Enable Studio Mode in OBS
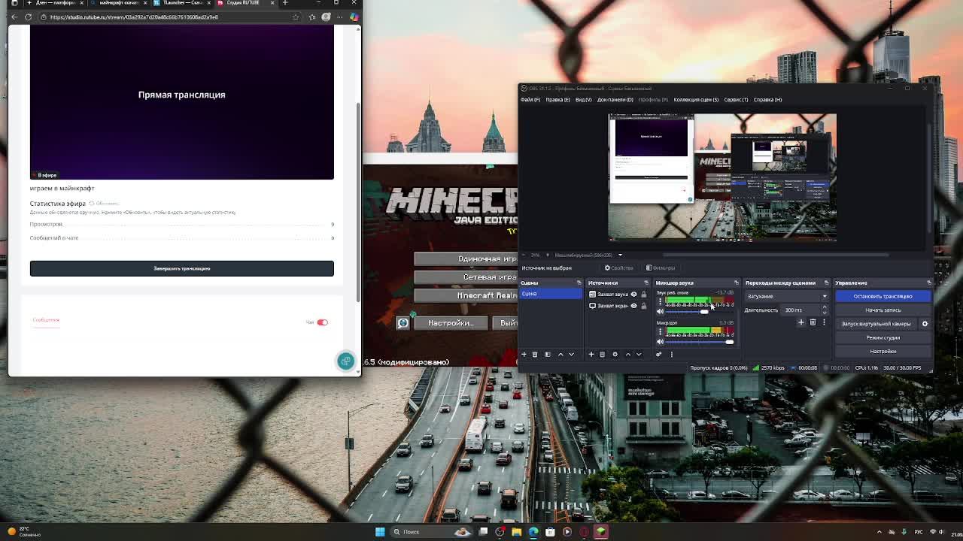 point(882,337)
